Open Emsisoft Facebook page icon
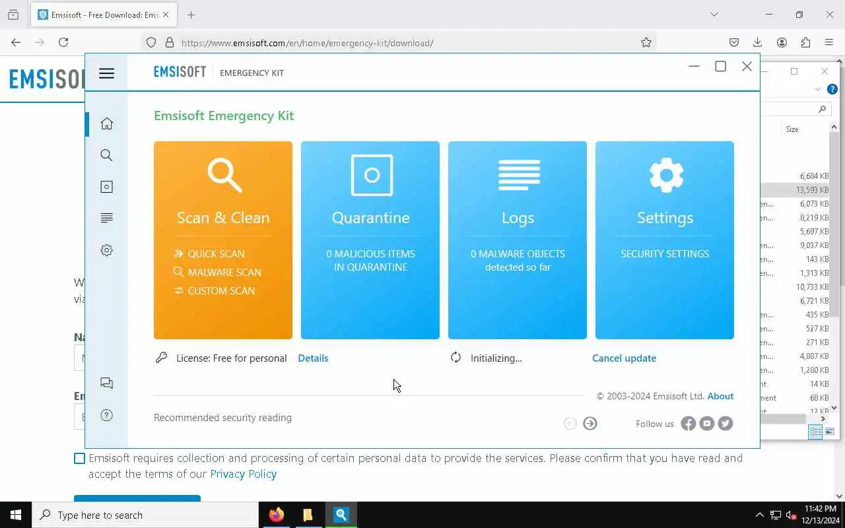This screenshot has height=528, width=845. click(689, 424)
